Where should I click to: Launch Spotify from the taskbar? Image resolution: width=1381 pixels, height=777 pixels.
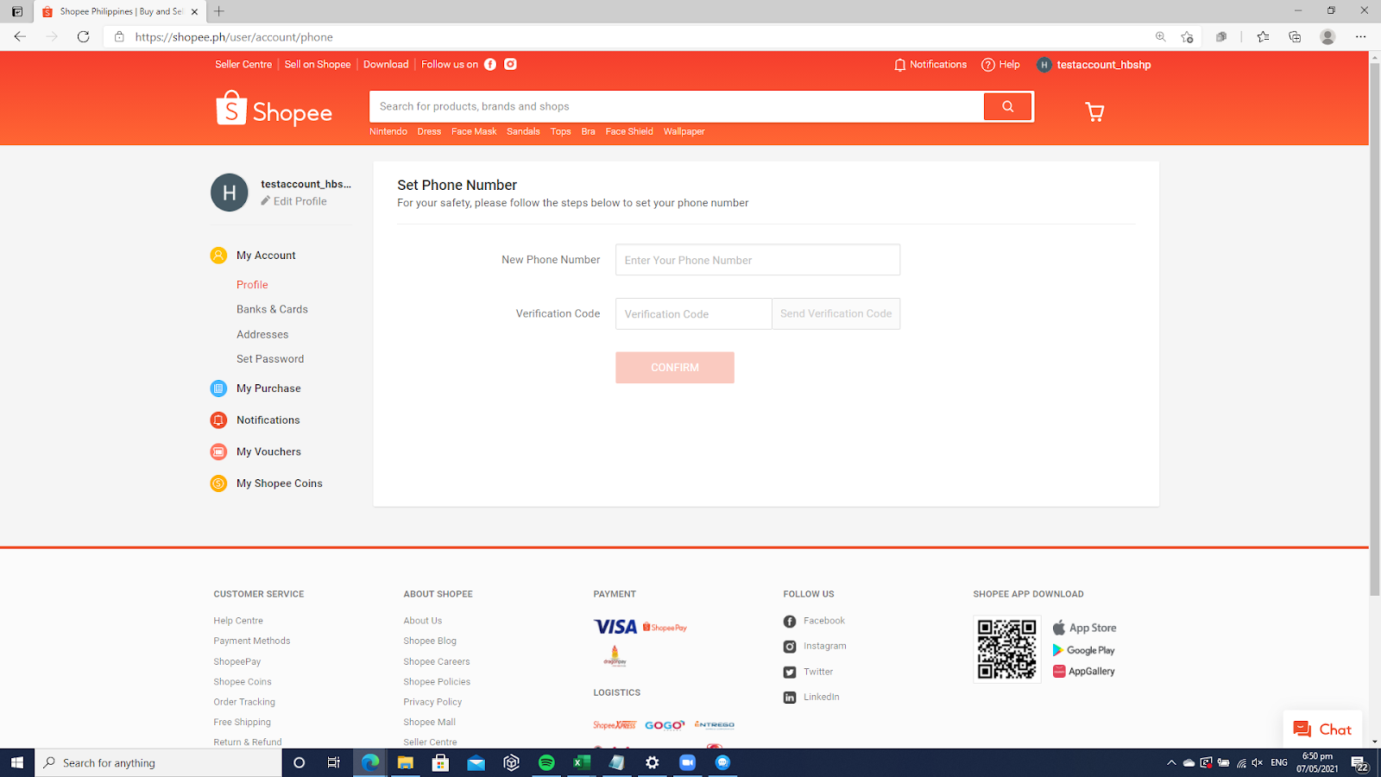pos(546,762)
